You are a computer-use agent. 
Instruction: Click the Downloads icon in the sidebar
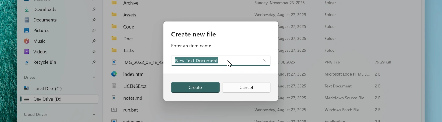27,9
